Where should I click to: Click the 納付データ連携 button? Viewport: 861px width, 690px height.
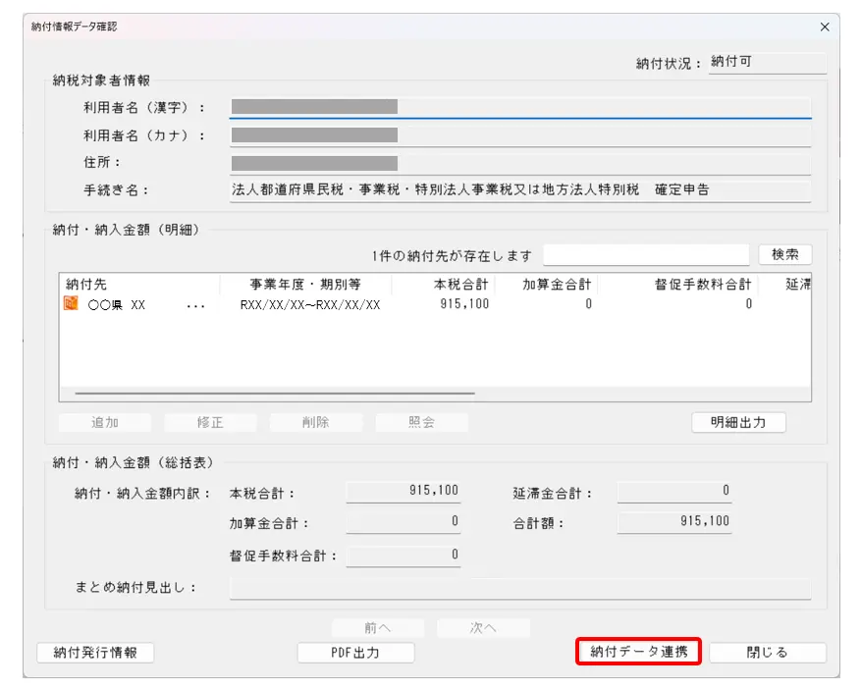(x=638, y=652)
